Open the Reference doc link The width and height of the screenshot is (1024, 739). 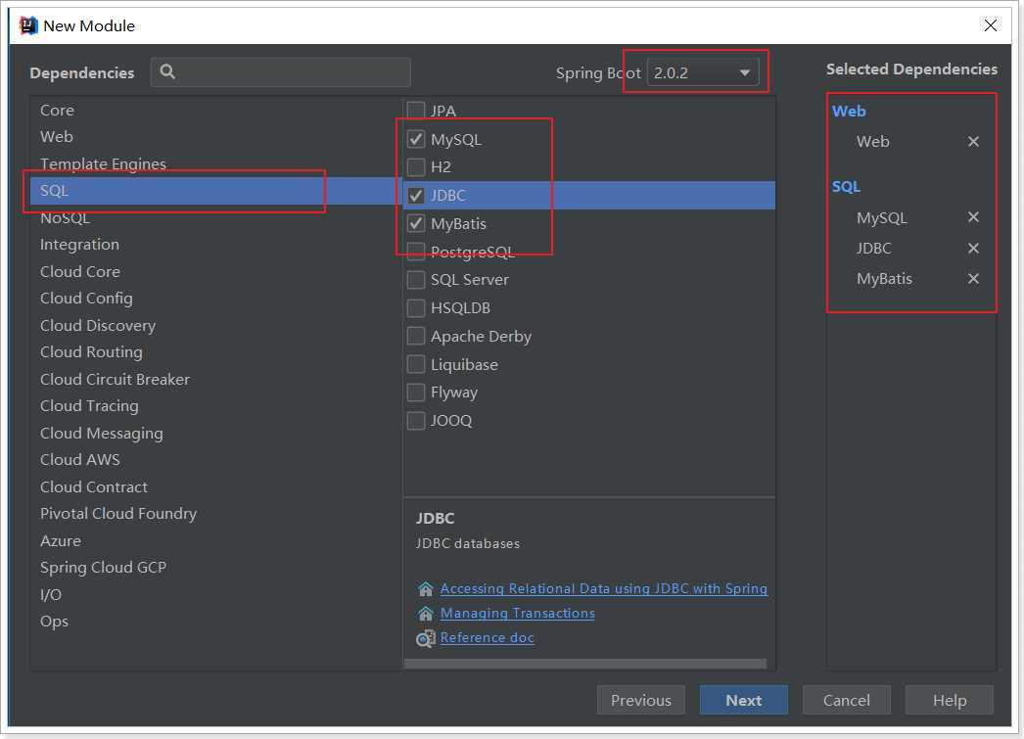pyautogui.click(x=488, y=638)
